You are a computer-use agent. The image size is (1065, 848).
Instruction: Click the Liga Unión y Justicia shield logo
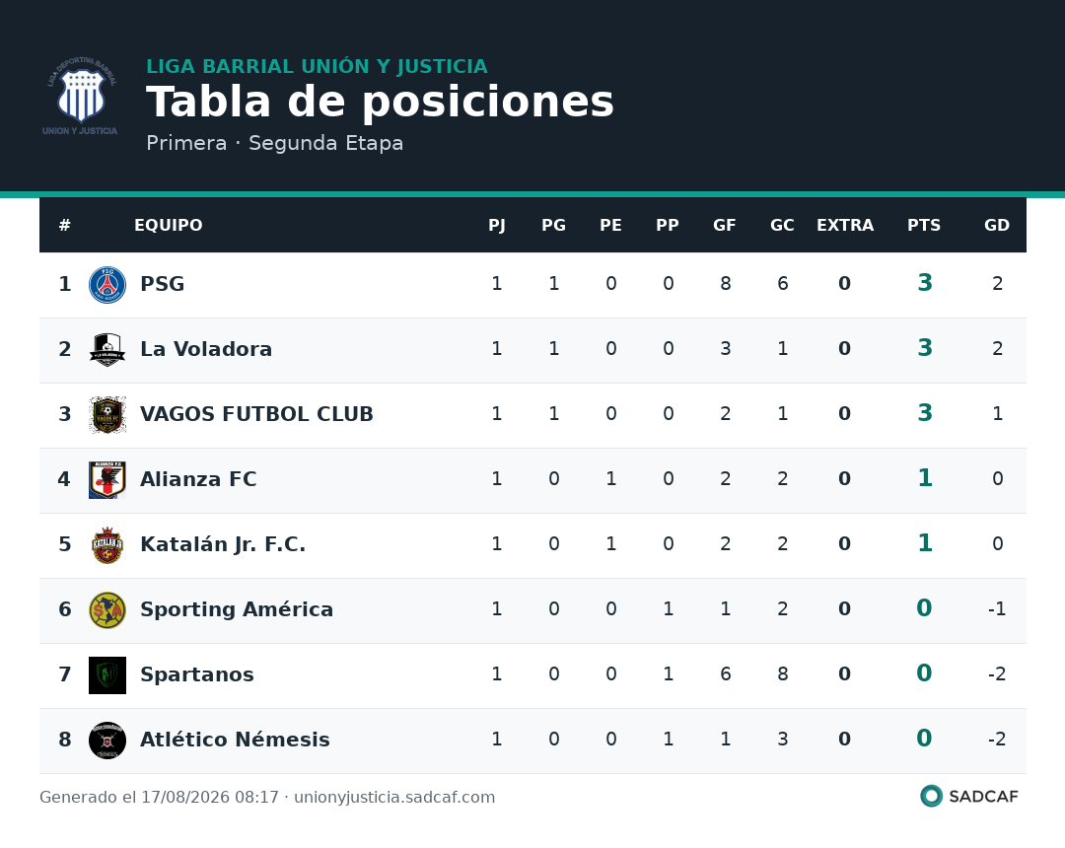coord(80,96)
